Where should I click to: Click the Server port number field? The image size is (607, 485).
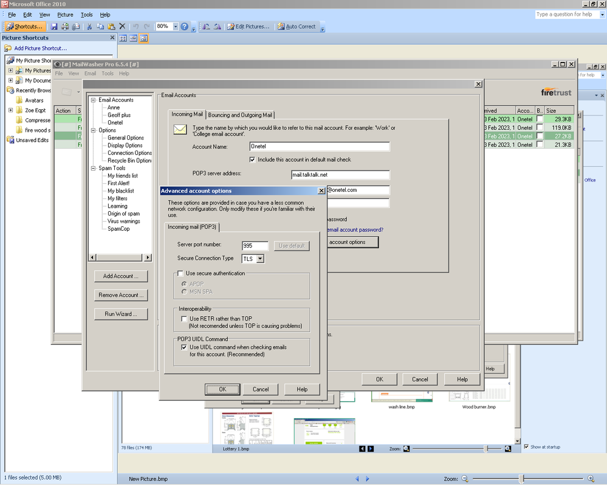255,246
